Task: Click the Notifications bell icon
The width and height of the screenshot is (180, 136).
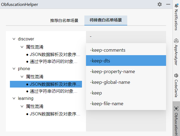Action: (176, 6)
